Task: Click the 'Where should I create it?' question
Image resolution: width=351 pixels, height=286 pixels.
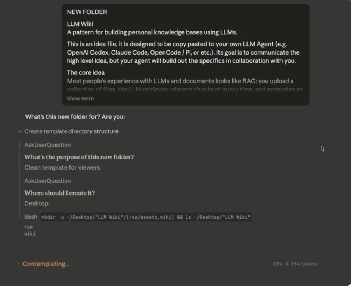Action: (60, 193)
